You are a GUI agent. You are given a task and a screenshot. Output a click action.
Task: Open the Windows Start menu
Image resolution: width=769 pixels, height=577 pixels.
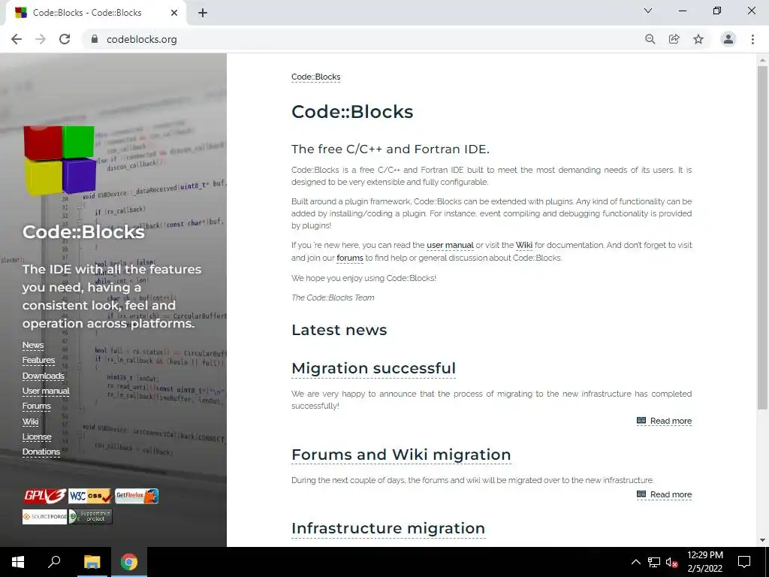tap(18, 562)
